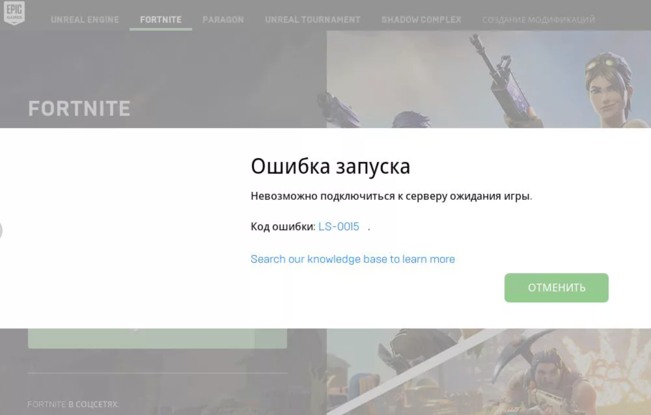
Task: Click the Epic Games logo icon
Action: [x=14, y=13]
